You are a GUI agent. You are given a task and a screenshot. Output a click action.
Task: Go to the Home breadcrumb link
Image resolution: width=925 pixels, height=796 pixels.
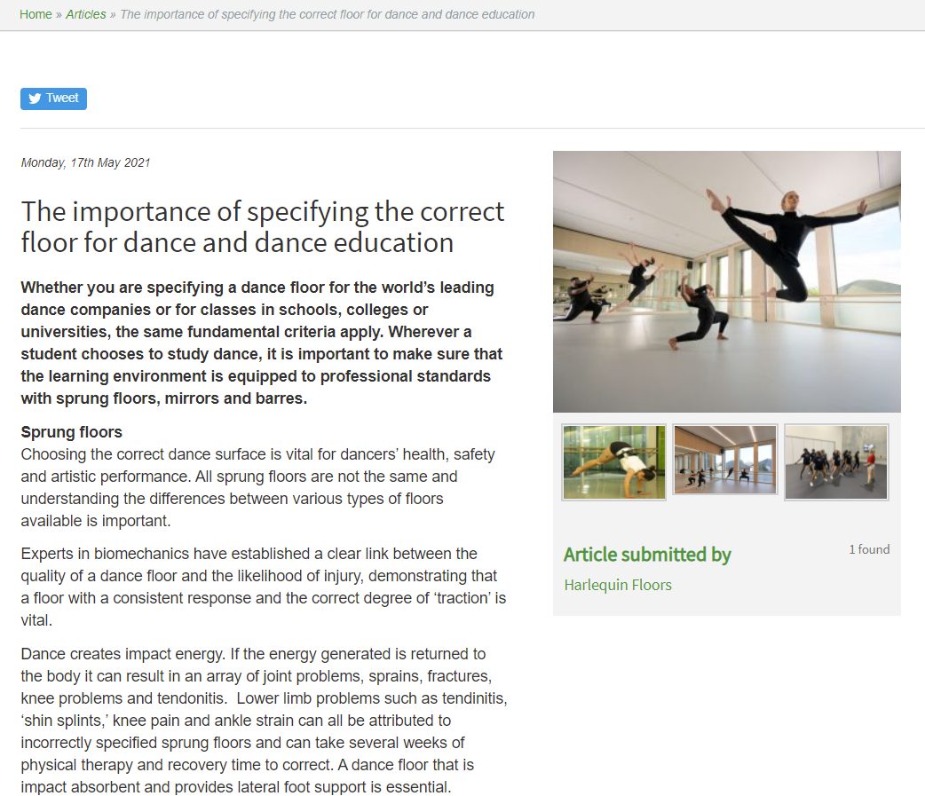[x=36, y=14]
